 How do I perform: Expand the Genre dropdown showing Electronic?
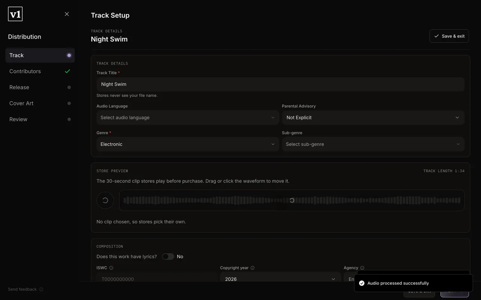(x=188, y=144)
